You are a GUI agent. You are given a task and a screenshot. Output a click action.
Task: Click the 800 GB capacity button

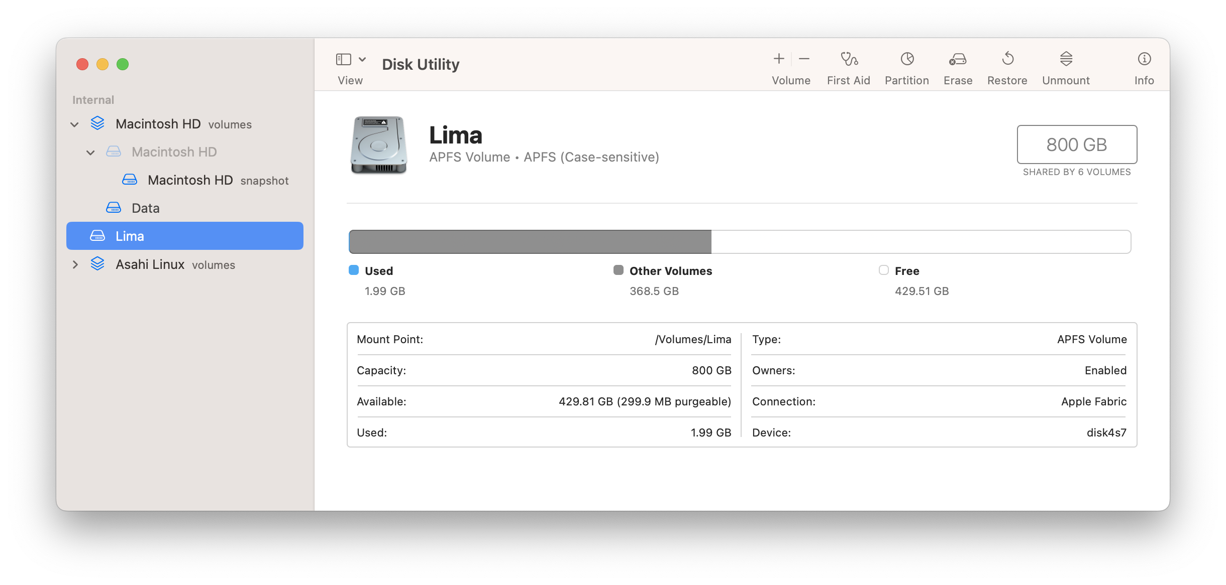point(1076,144)
